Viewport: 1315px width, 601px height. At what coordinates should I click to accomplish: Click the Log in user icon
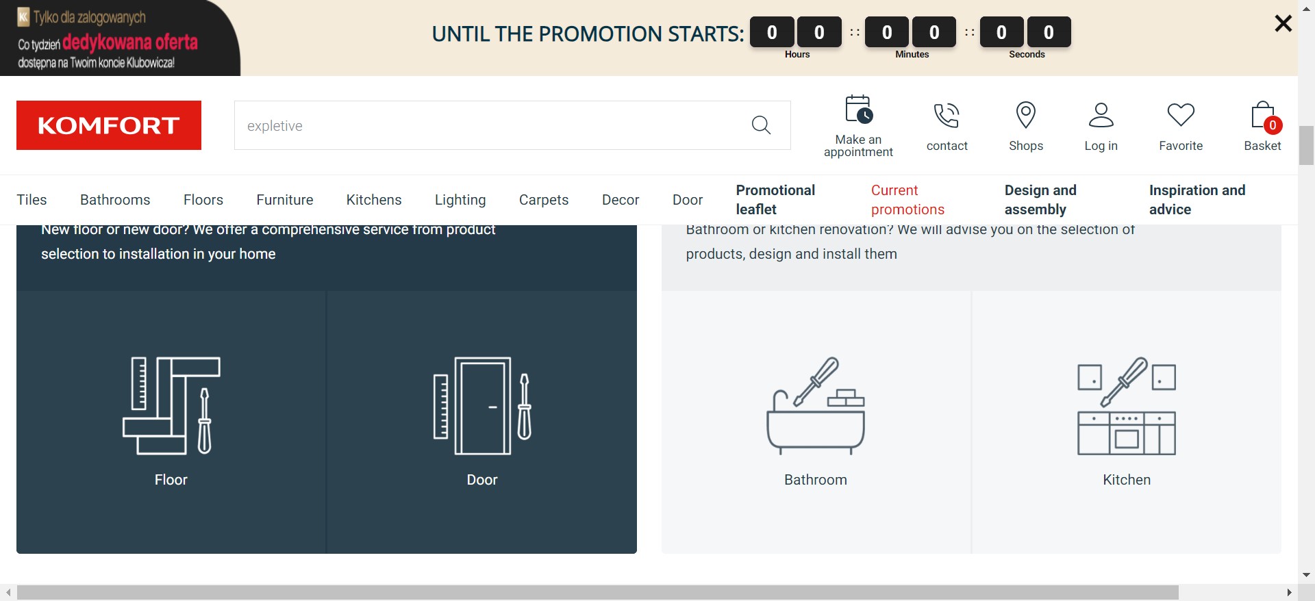coord(1101,115)
